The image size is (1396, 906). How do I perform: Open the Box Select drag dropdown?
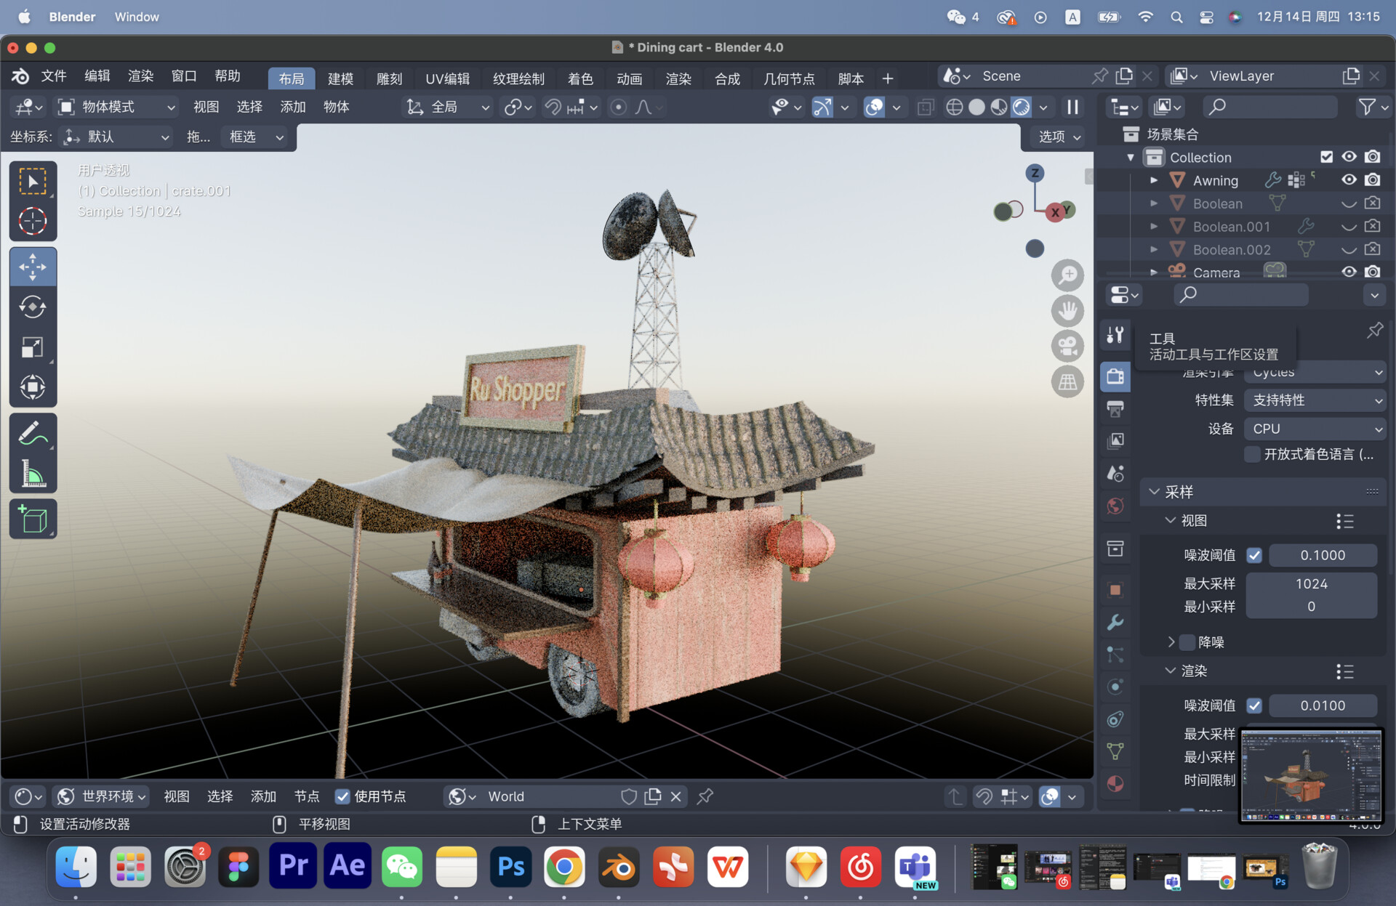click(257, 137)
